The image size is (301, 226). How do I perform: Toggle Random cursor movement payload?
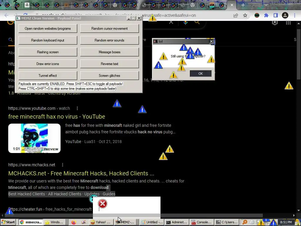109,29
